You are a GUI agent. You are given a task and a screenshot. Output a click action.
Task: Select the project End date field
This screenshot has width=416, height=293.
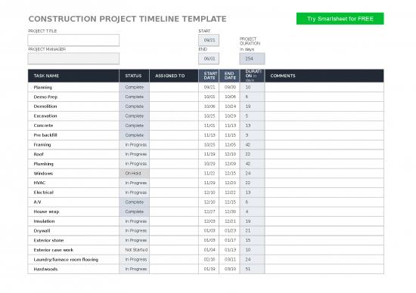tap(209, 59)
